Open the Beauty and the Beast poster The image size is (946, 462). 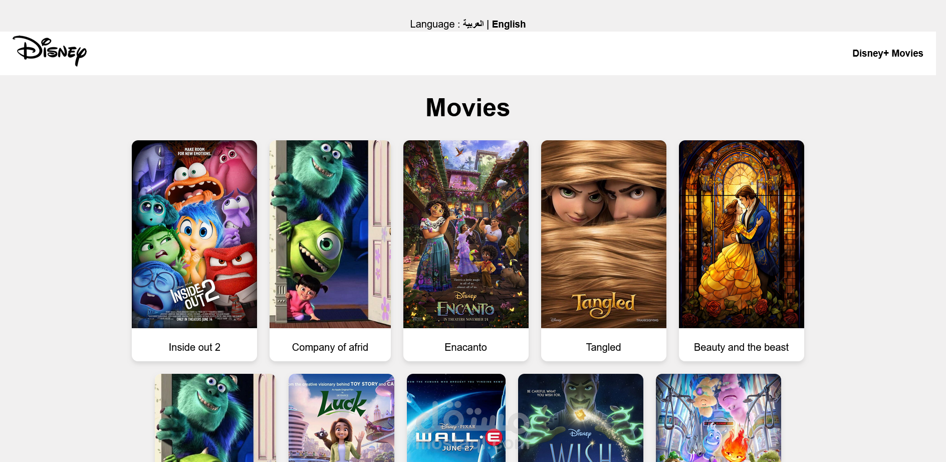(x=742, y=234)
